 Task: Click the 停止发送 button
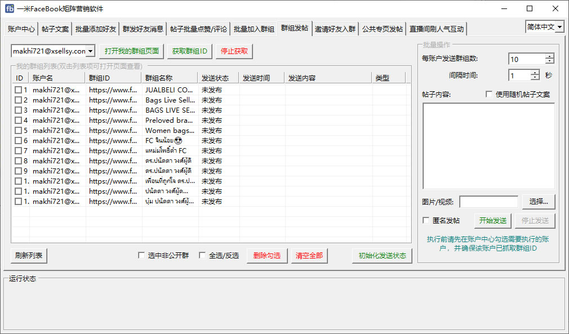click(x=535, y=220)
